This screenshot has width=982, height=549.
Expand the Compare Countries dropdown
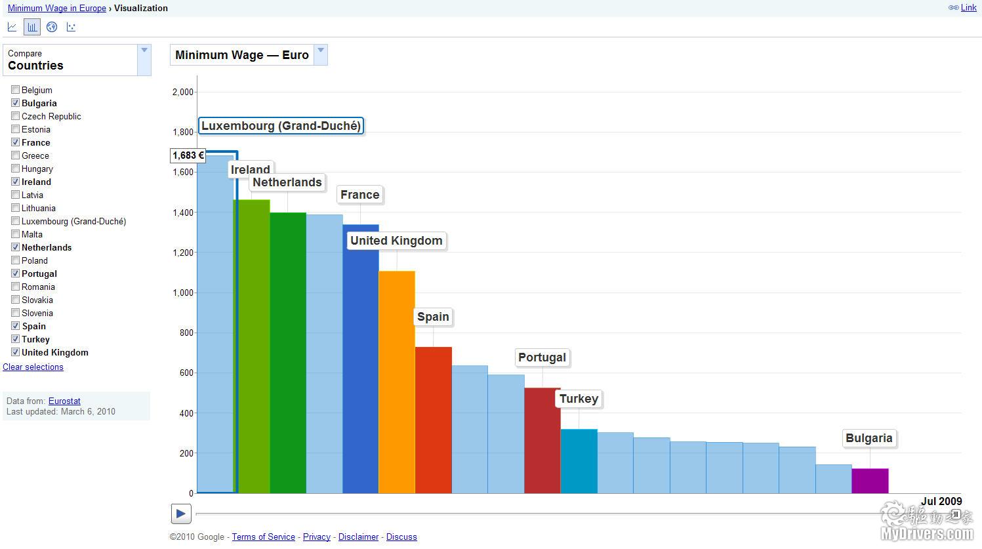[x=144, y=60]
